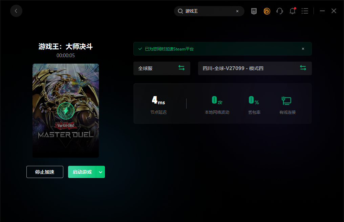
Task: Open the main menu list icon
Action: tap(305, 11)
